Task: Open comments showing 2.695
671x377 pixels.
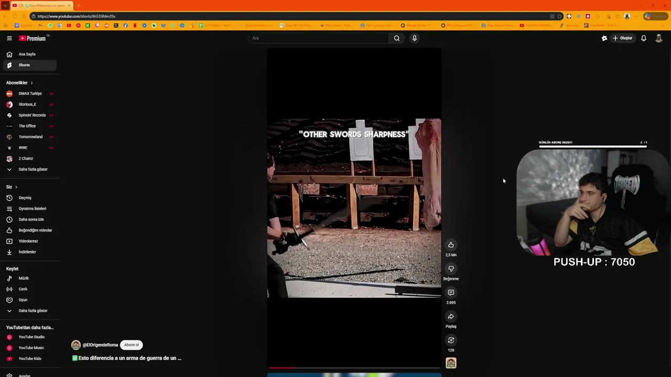Action: pos(451,293)
